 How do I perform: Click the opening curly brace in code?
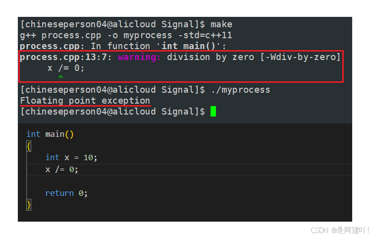click(x=29, y=146)
